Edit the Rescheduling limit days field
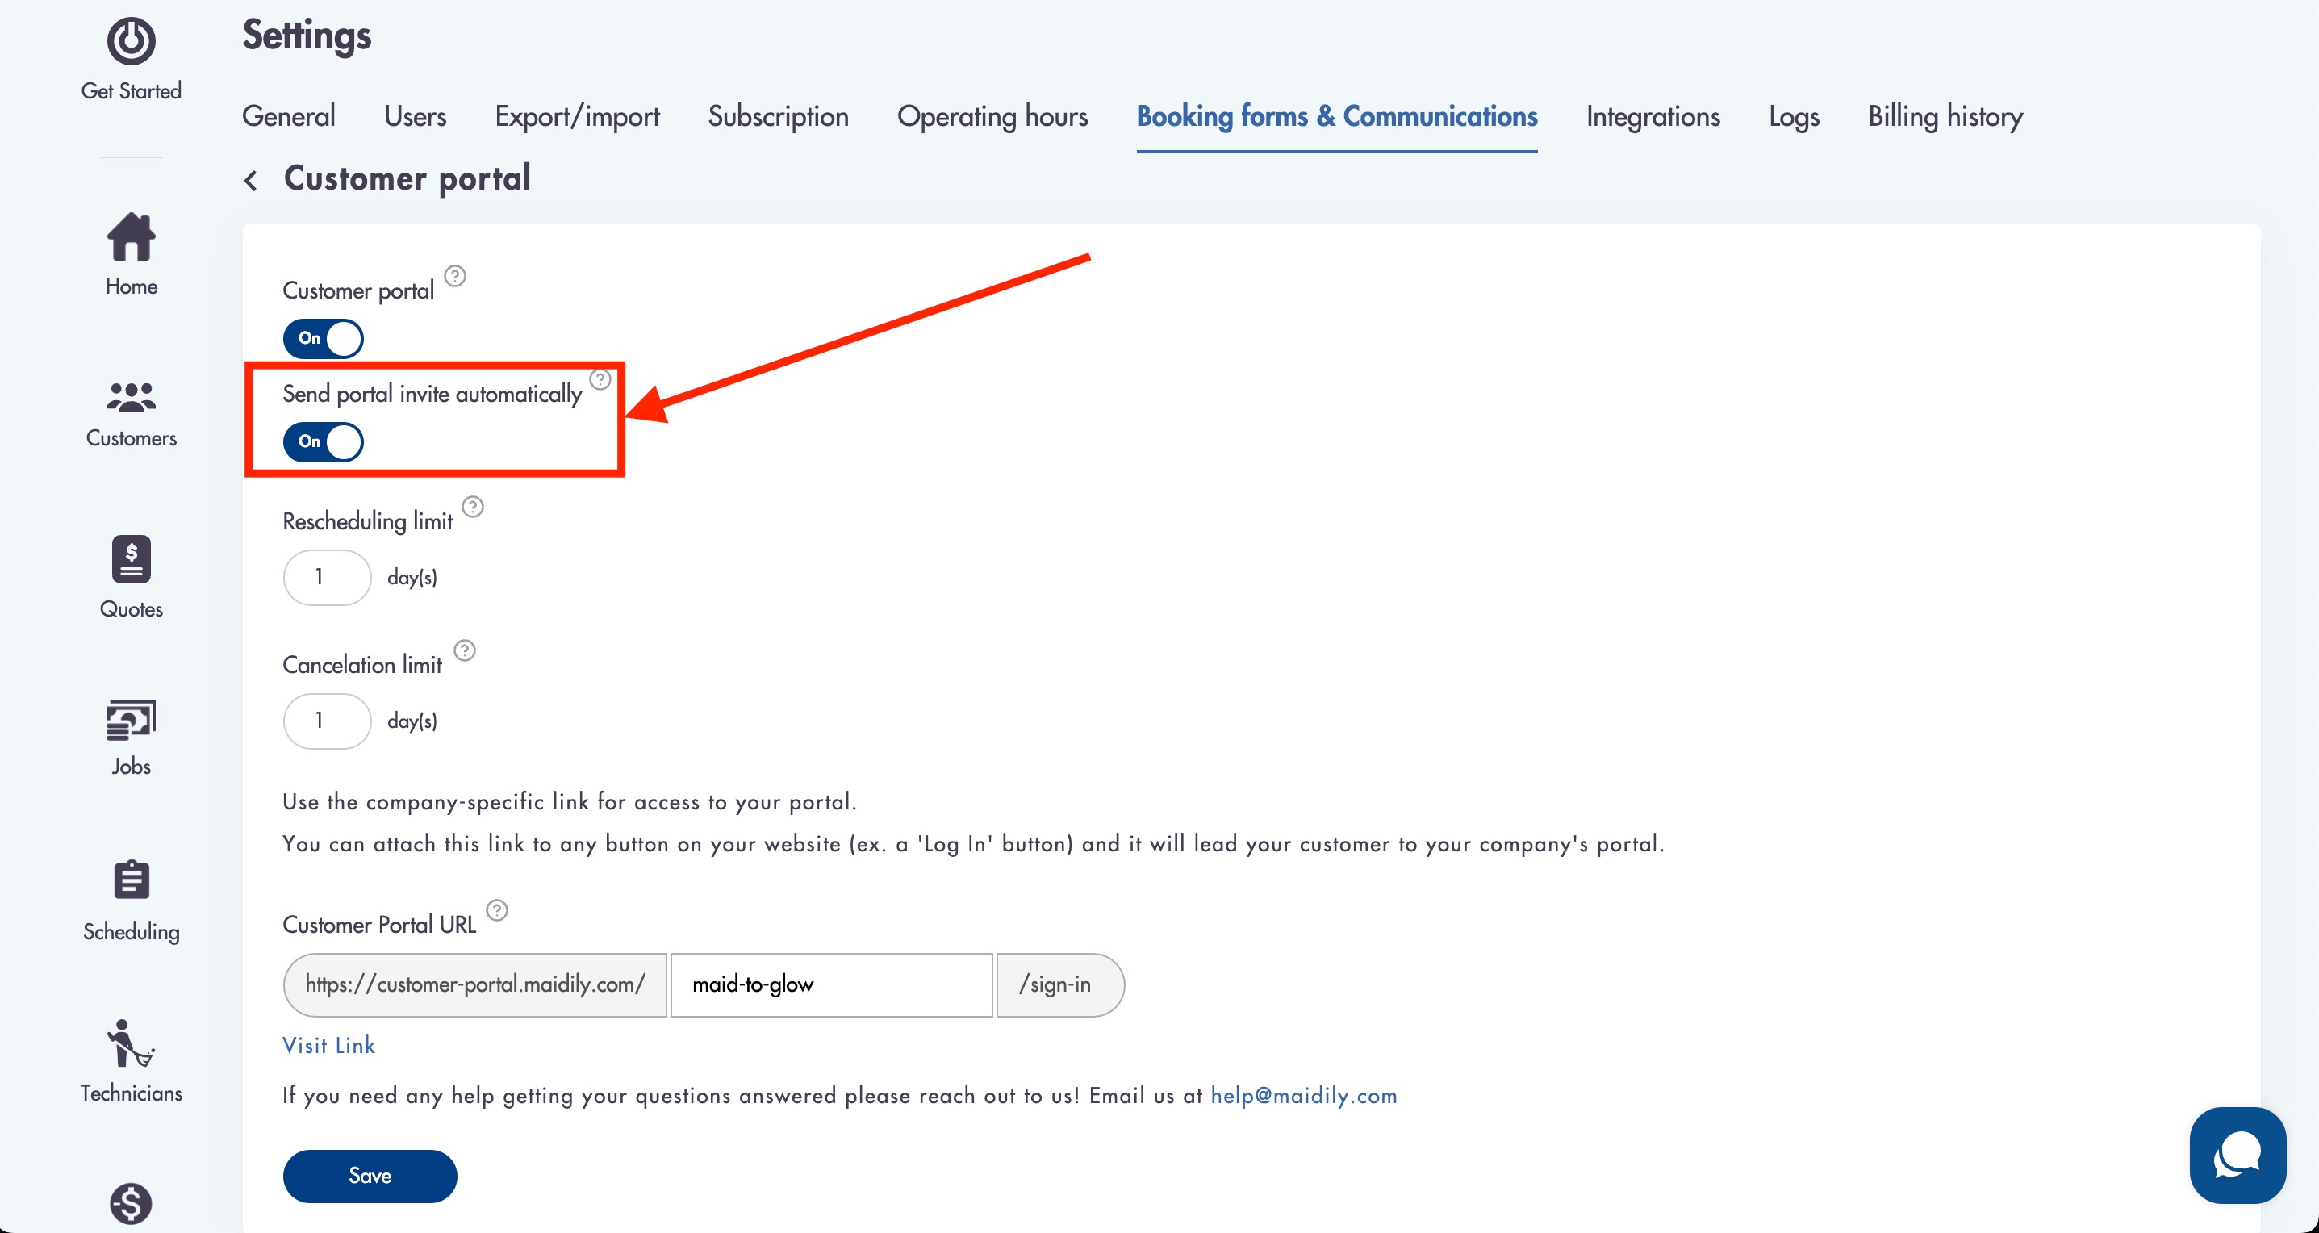Viewport: 2319px width, 1233px height. (327, 577)
